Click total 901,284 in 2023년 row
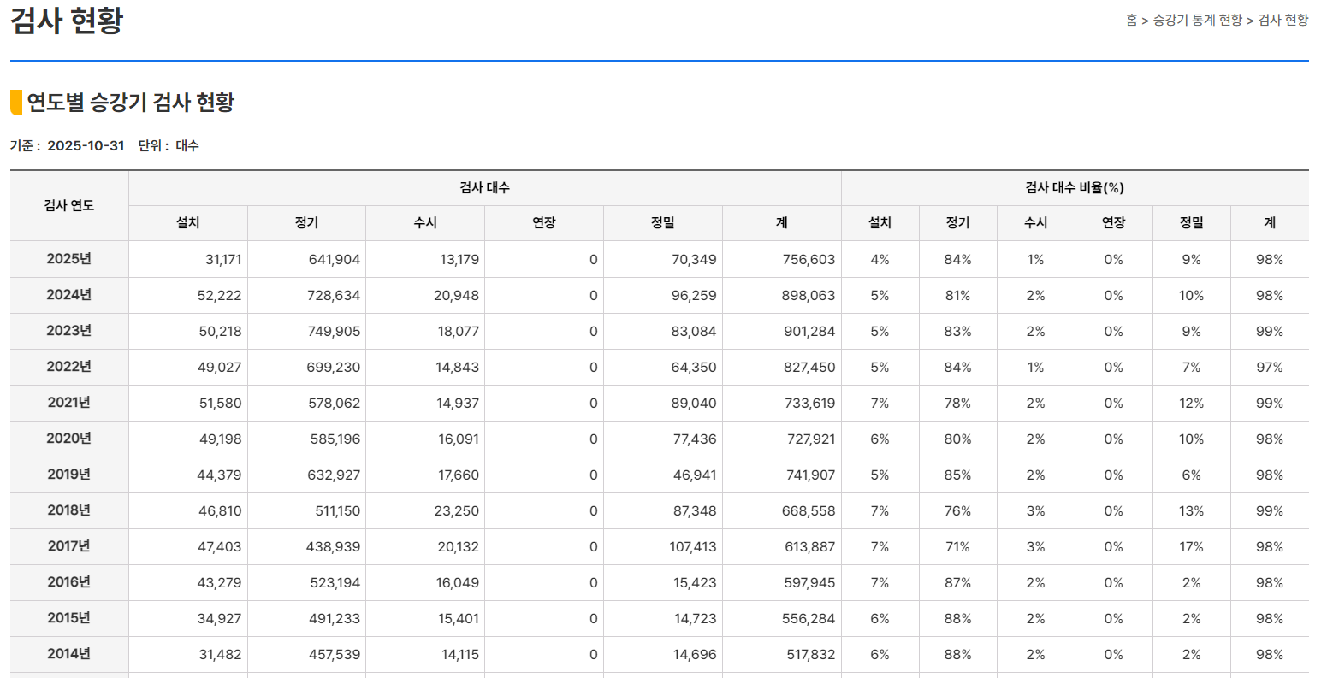This screenshot has height=678, width=1321. tap(809, 332)
